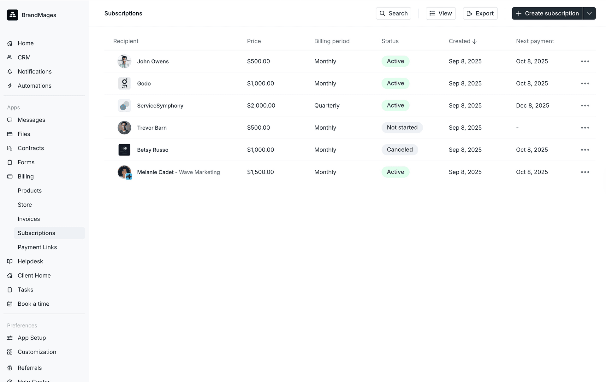606x382 pixels.
Task: Open more options for John Owens
Action: pos(585,62)
